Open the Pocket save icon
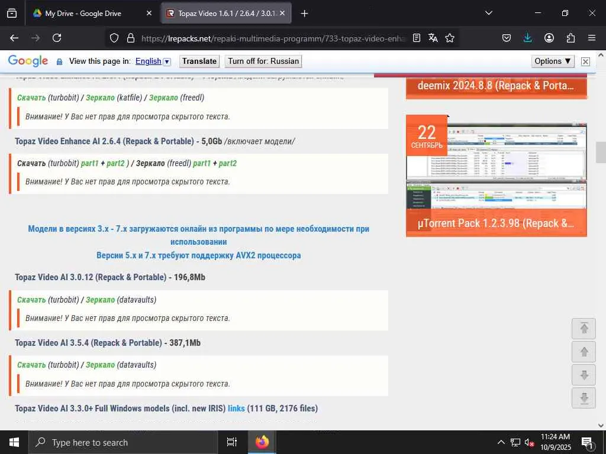The width and height of the screenshot is (606, 454). pyautogui.click(x=507, y=38)
